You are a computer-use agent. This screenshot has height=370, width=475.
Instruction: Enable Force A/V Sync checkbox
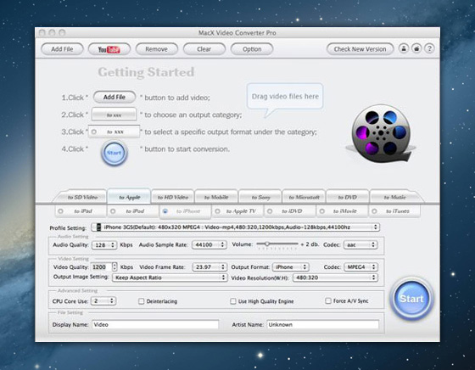[328, 301]
